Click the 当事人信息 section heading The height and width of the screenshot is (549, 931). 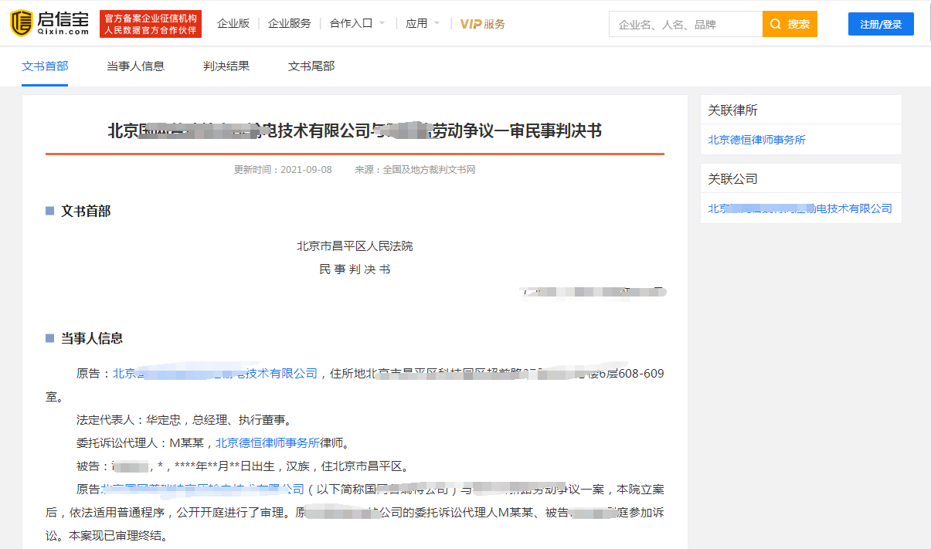(x=92, y=338)
